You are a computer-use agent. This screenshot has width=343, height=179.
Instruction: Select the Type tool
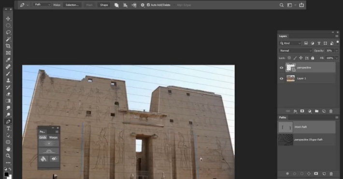tap(8, 128)
